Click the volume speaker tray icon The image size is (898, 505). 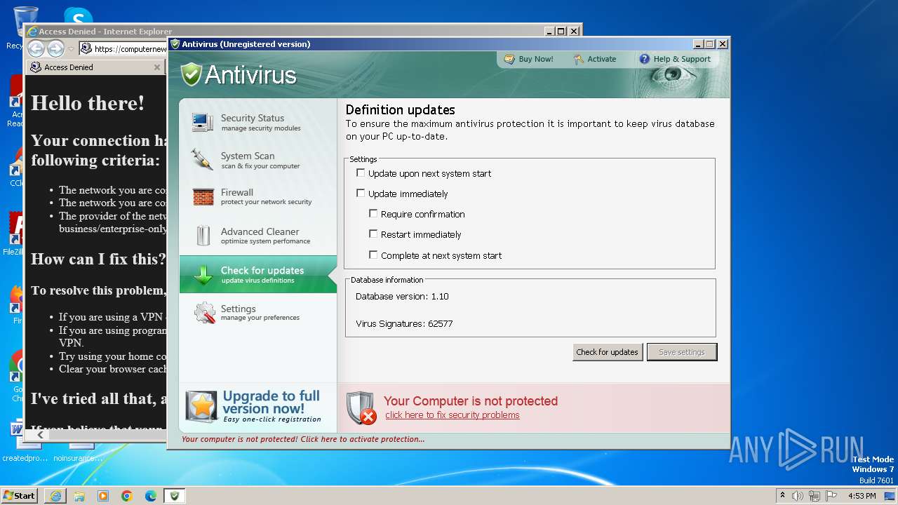pos(798,496)
